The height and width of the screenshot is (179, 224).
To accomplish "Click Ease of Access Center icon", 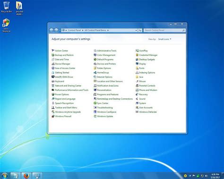I will 53,68.
